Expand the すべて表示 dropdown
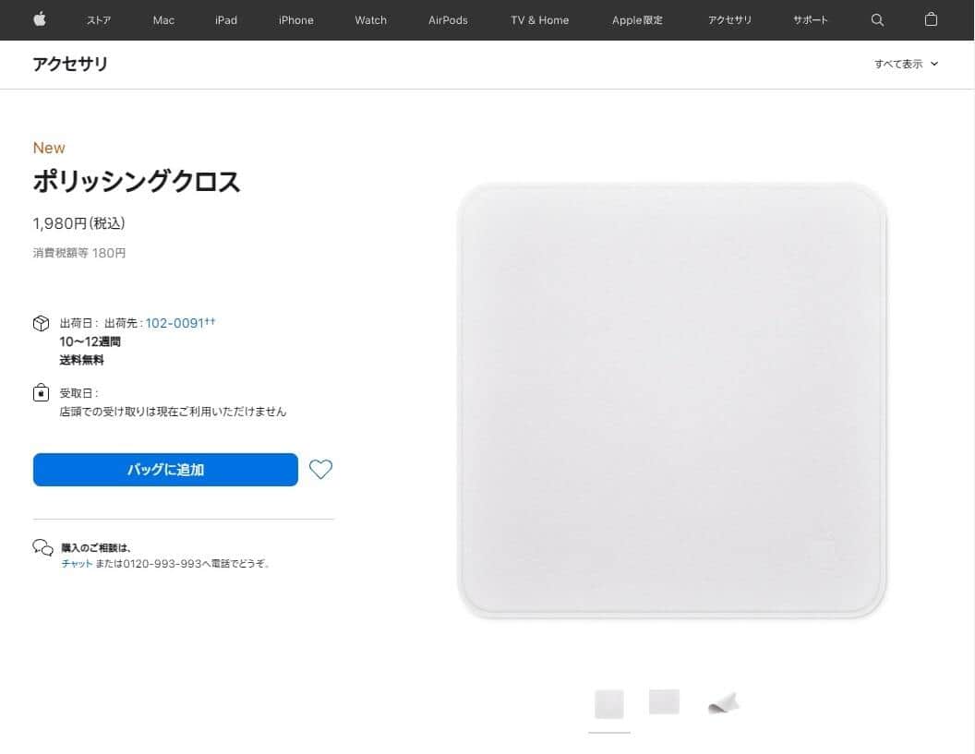 [x=906, y=64]
